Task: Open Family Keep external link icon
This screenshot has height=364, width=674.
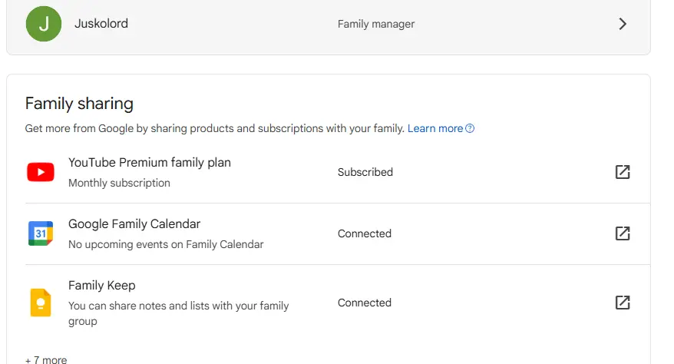Action: [623, 303]
